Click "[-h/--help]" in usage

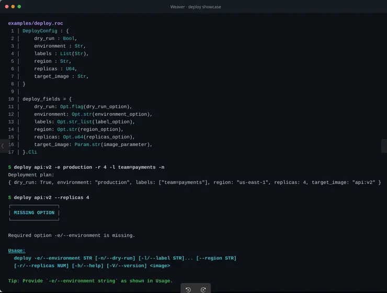click(88, 266)
